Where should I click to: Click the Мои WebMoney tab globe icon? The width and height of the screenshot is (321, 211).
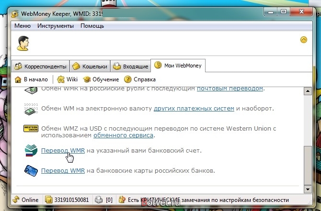(x=158, y=65)
